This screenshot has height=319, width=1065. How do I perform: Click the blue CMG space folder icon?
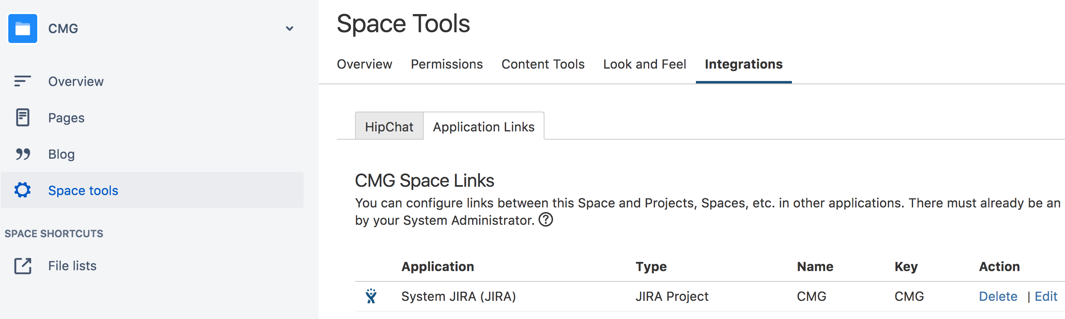[x=23, y=29]
